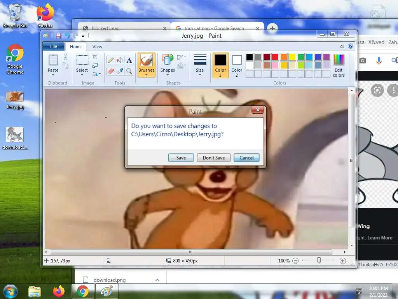Click the Google voice search microphone icon
This screenshot has width=398, height=299.
(x=379, y=60)
